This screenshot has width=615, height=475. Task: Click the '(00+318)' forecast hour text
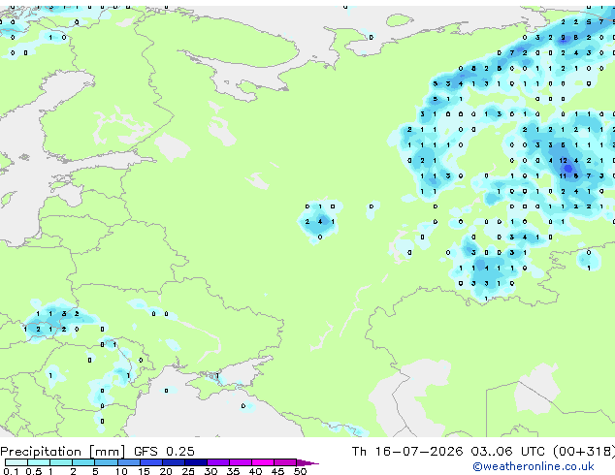tap(584, 452)
